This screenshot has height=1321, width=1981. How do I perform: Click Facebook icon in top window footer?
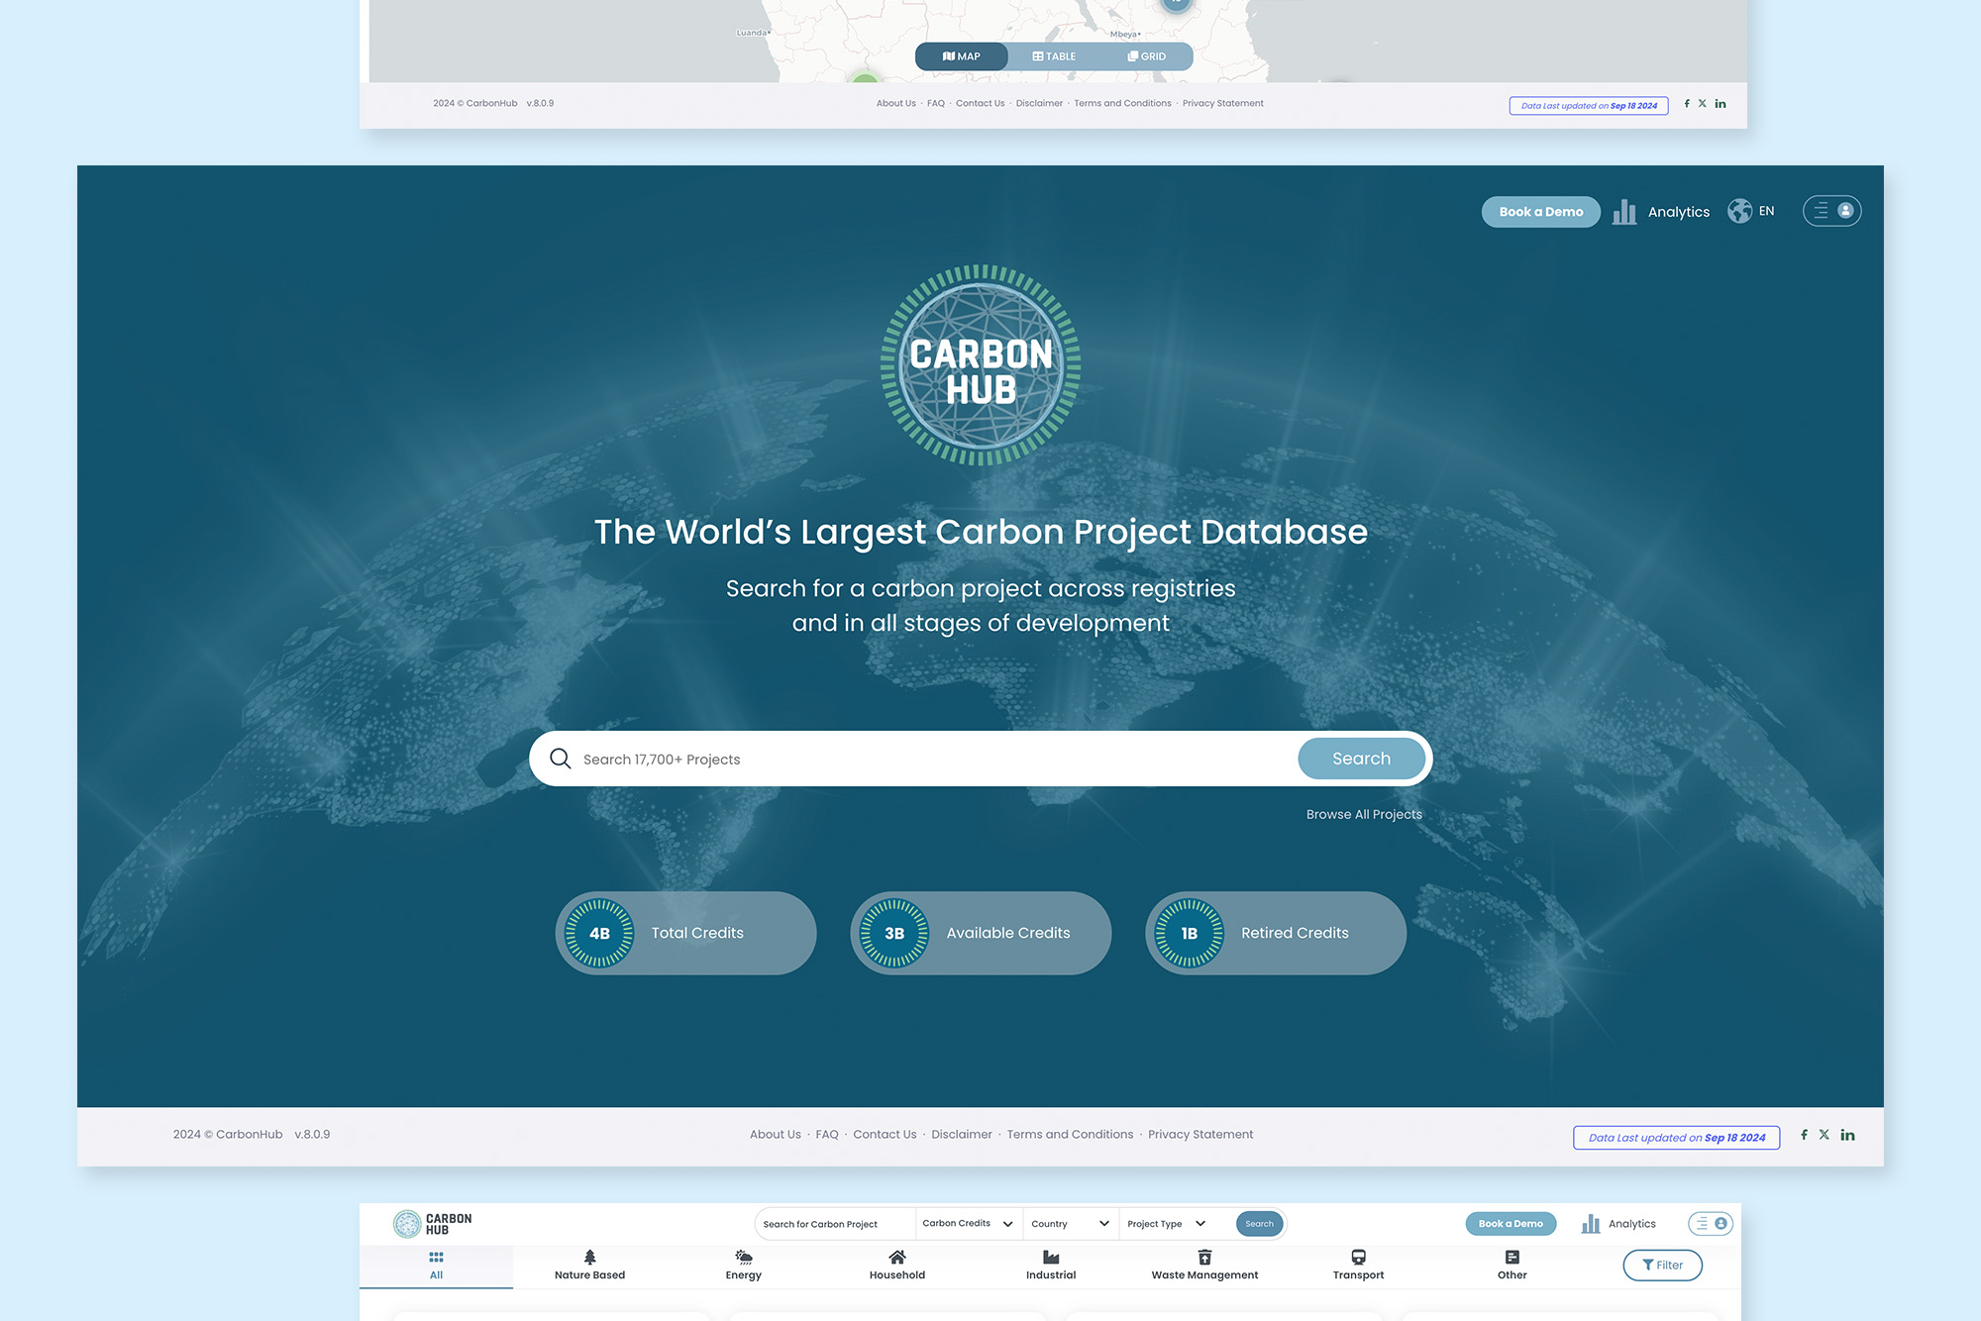click(x=1687, y=103)
